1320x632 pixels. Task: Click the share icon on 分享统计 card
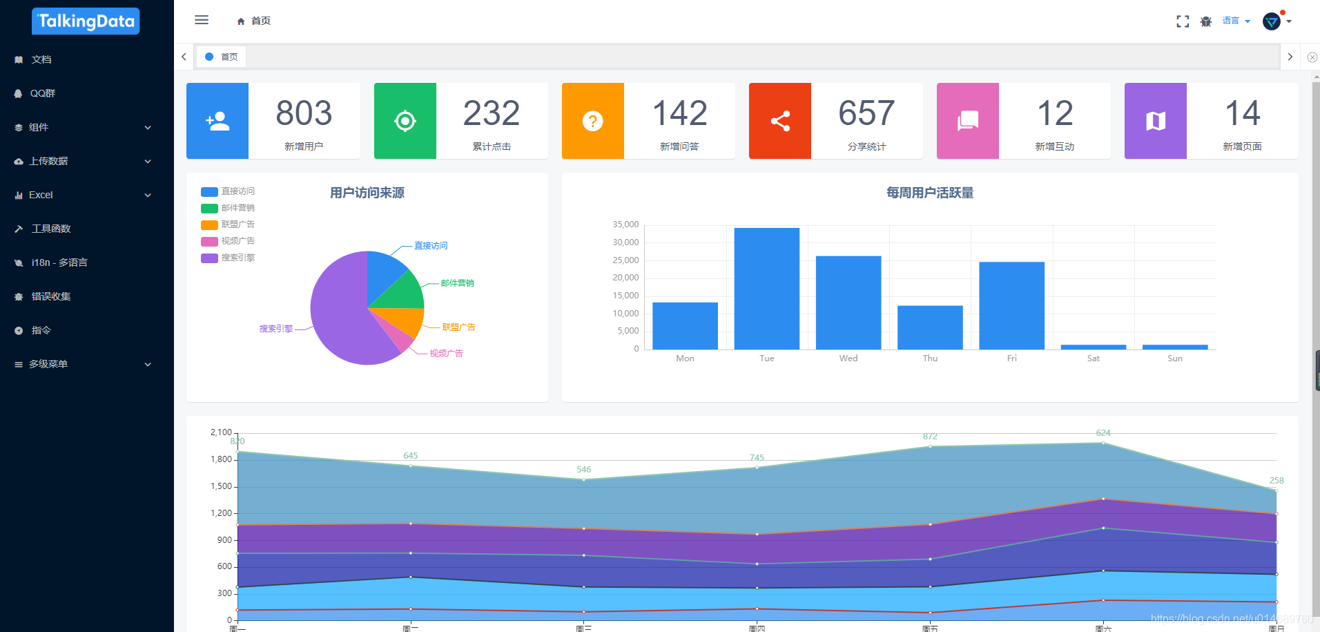780,121
